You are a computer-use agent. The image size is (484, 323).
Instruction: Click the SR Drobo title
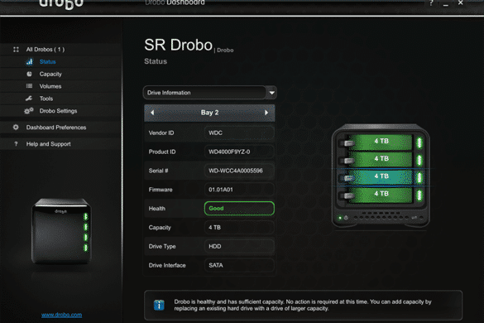[178, 45]
